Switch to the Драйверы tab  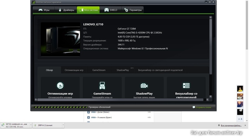coord(66,10)
